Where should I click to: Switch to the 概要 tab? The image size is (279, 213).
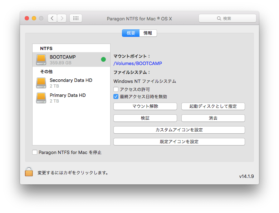(131, 33)
